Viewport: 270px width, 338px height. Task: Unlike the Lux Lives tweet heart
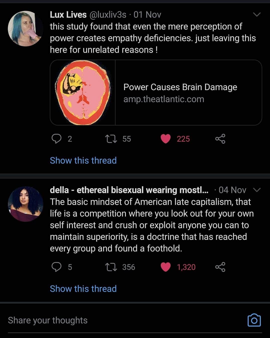[165, 139]
